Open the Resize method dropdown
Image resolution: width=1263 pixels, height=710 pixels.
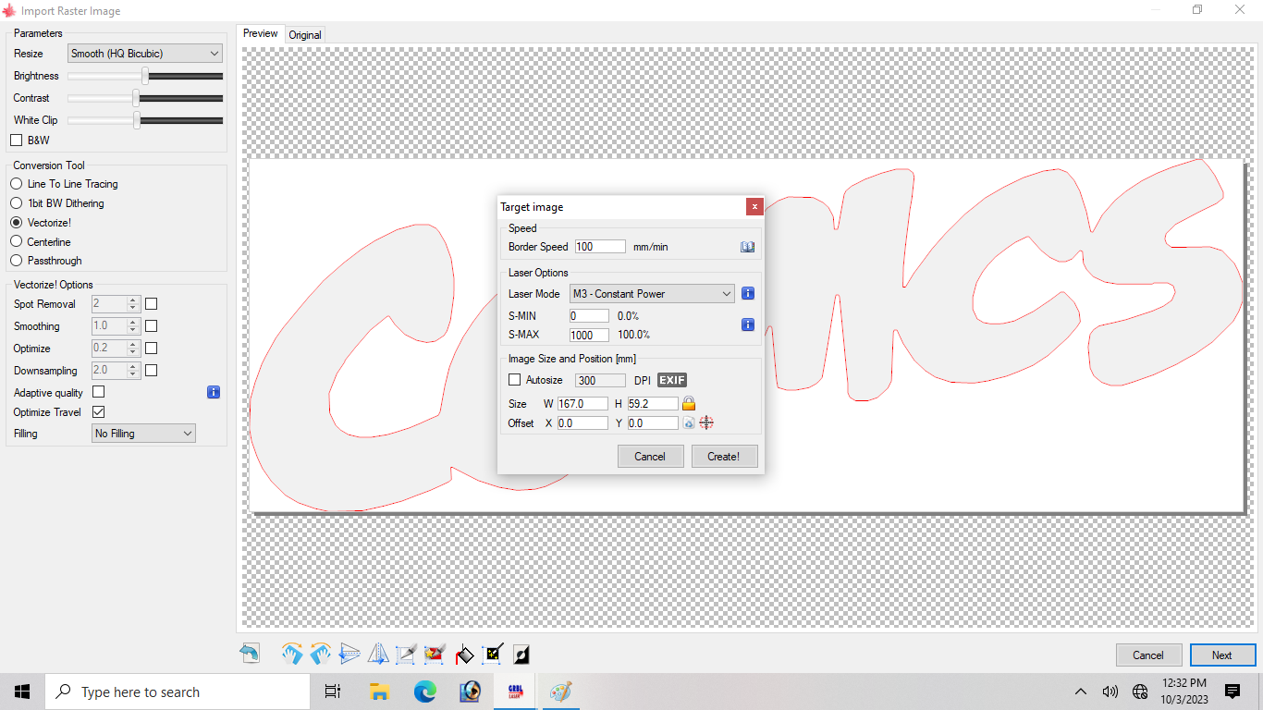[145, 54]
